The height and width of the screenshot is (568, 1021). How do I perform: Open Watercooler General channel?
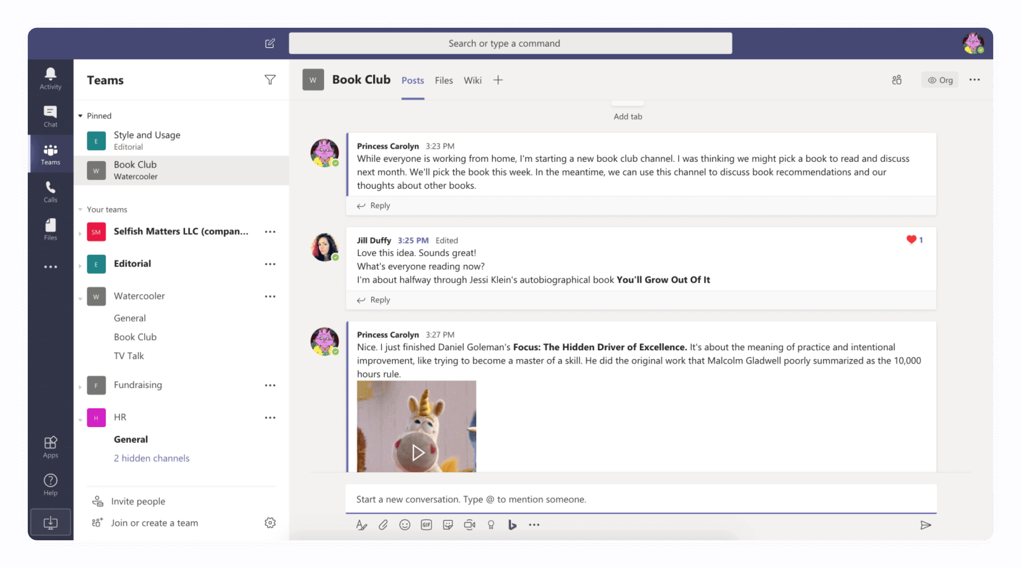(x=130, y=318)
